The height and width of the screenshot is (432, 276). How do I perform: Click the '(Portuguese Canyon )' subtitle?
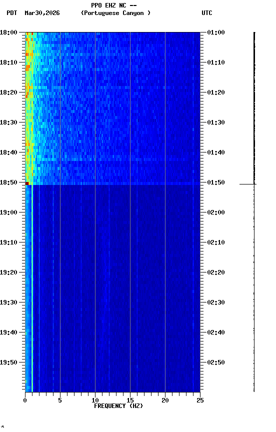pos(115,13)
